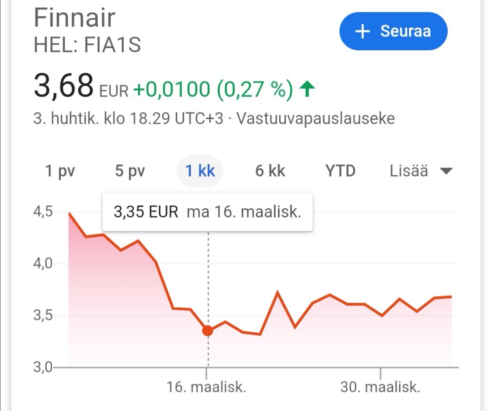Switch to the 1 pv range tab
Screen dimensions: 491x411
pos(60,171)
